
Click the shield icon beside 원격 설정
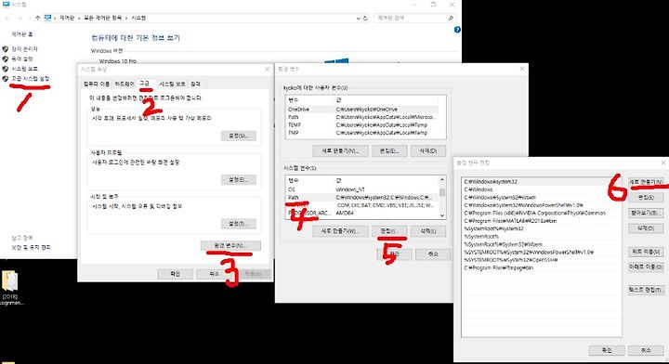click(6, 58)
